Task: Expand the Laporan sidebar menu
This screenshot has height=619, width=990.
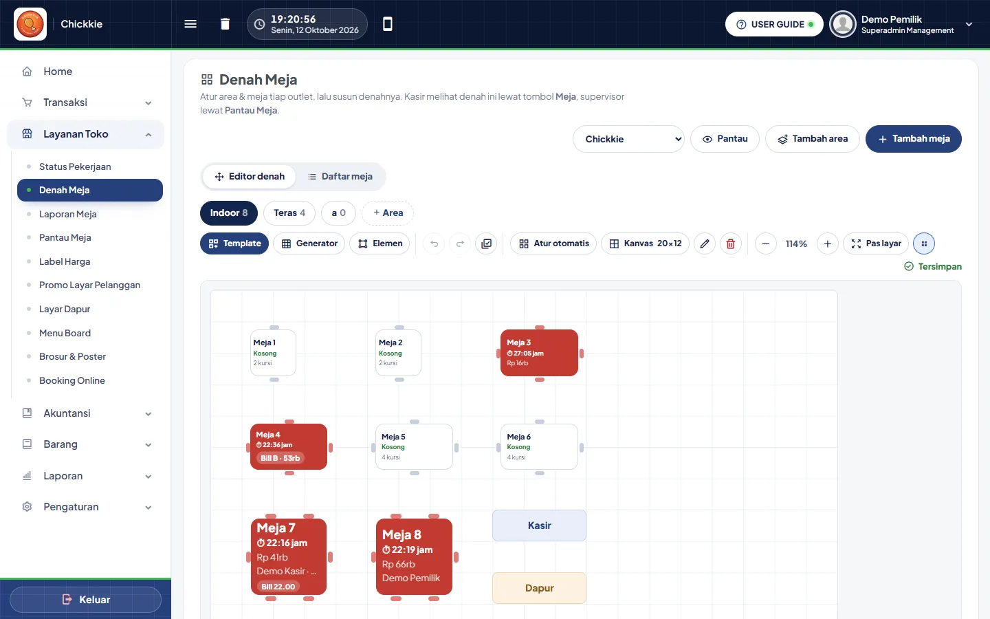Action: (x=85, y=476)
